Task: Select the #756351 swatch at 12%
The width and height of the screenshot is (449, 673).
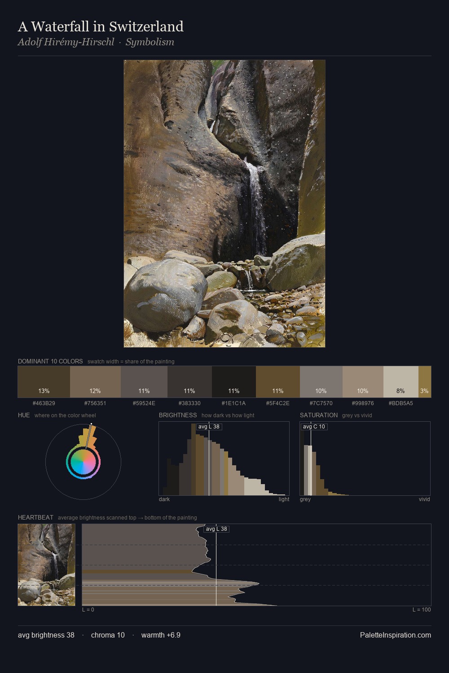Action: pos(95,382)
